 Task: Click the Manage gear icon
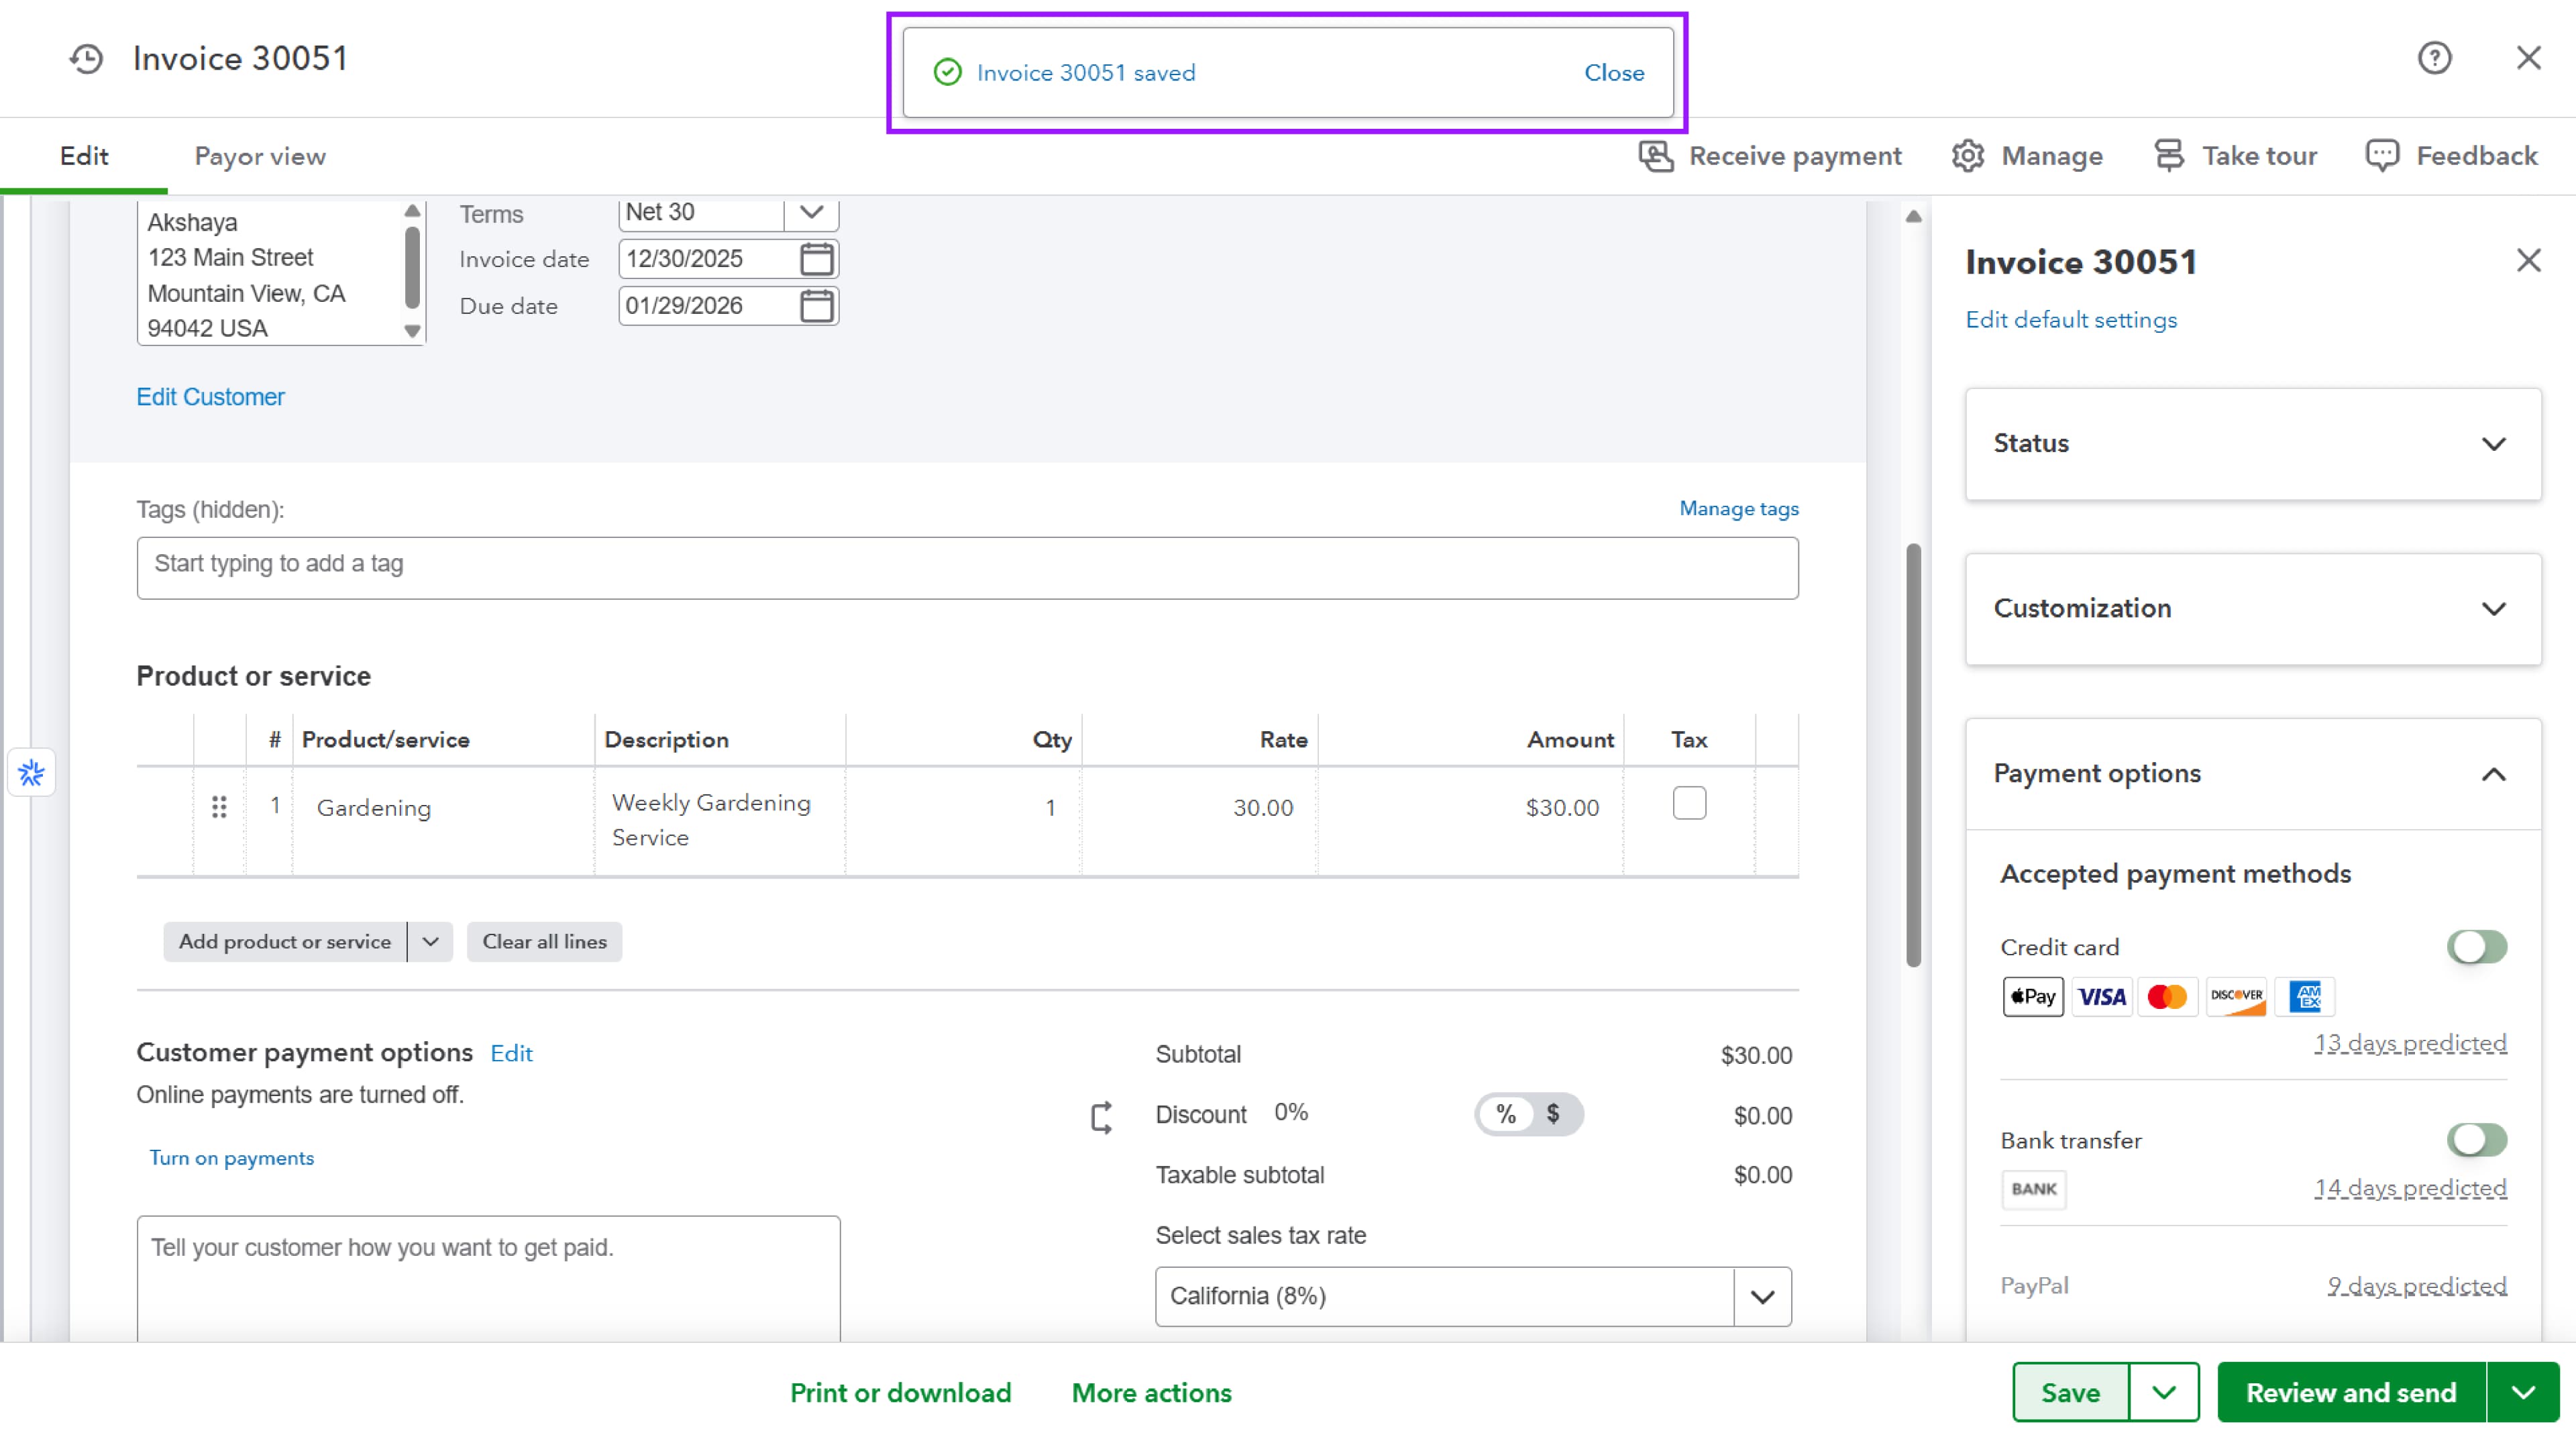(x=1967, y=156)
